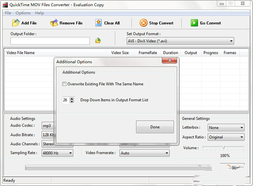
Task: Sort by FrameRate column header
Action: [148, 53]
